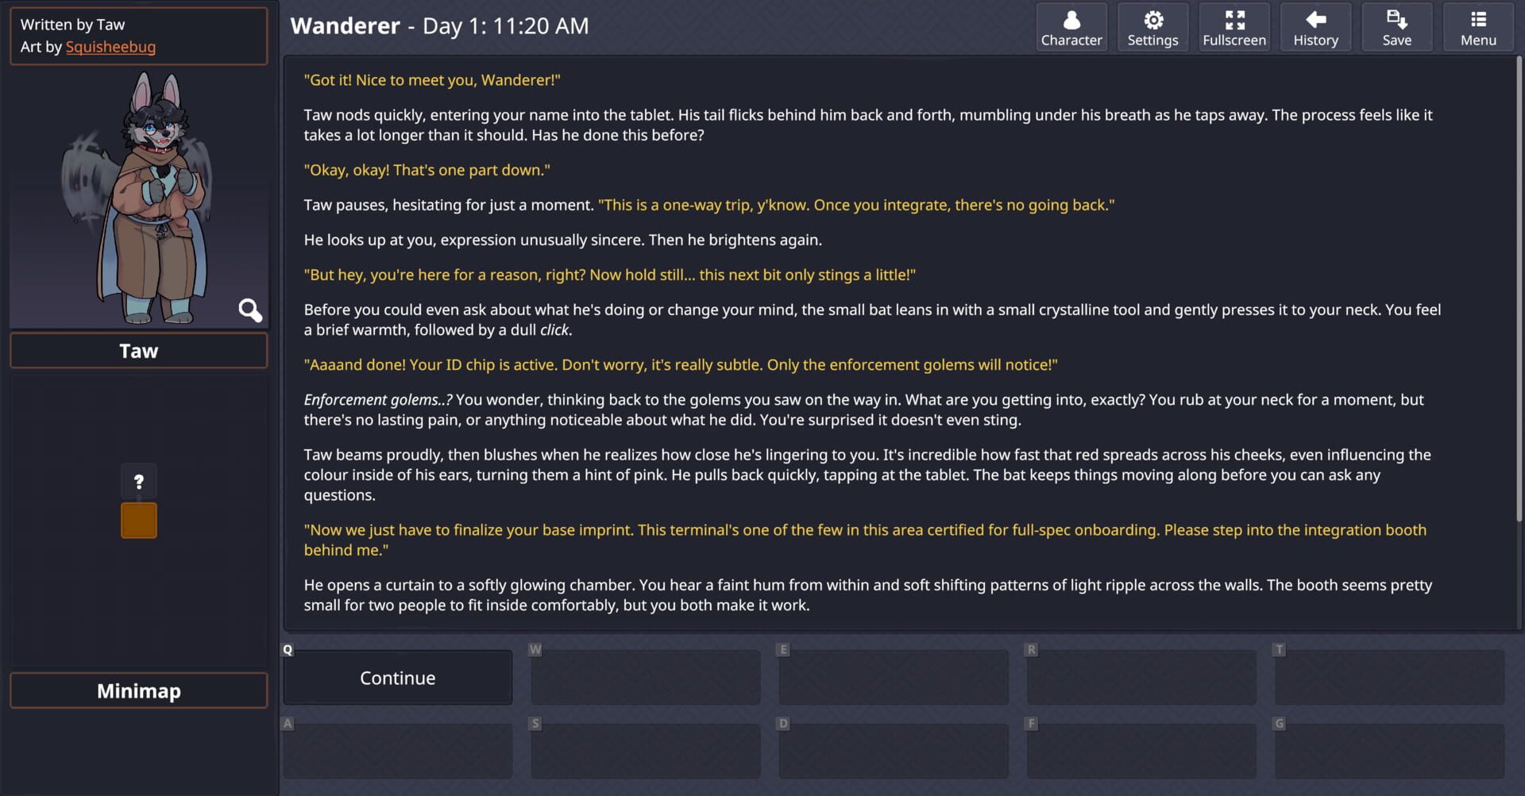Click the empty W action slot
This screenshot has width=1525, height=796.
(x=646, y=678)
